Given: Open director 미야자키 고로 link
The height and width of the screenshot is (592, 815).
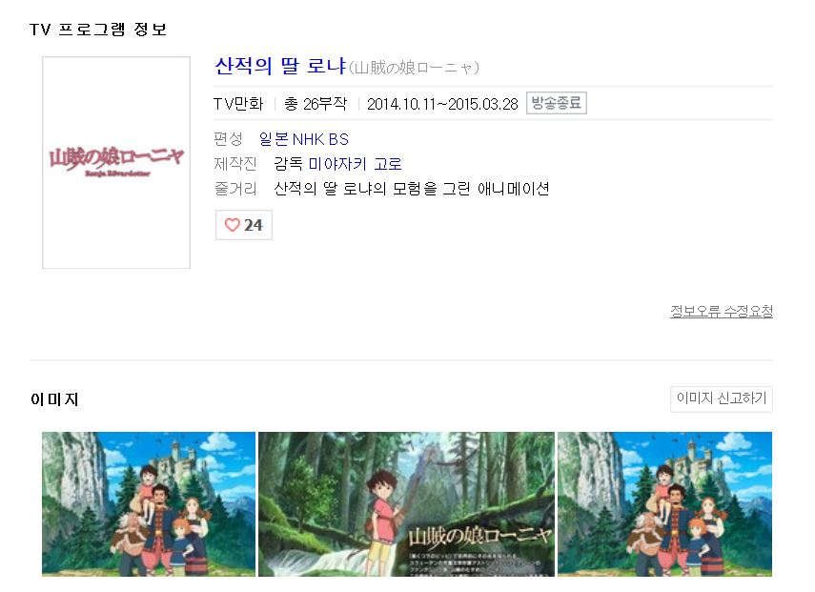Looking at the screenshot, I should click(355, 164).
